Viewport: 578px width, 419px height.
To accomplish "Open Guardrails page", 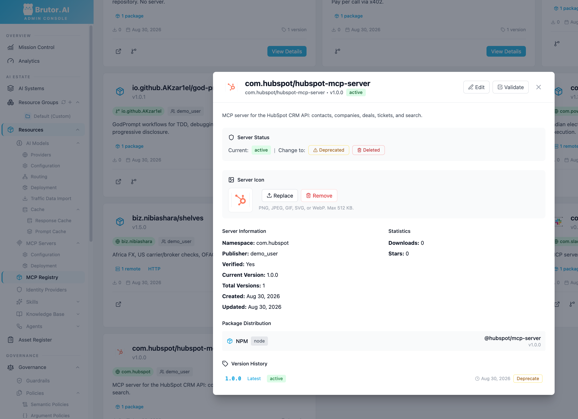I will pyautogui.click(x=38, y=381).
